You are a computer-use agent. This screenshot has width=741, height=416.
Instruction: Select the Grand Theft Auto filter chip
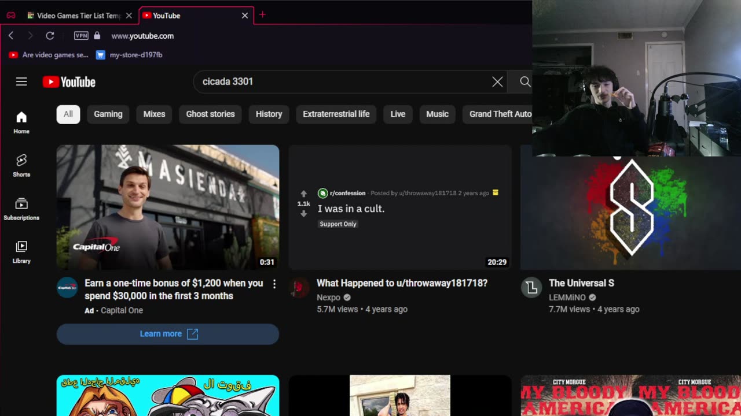click(x=497, y=114)
